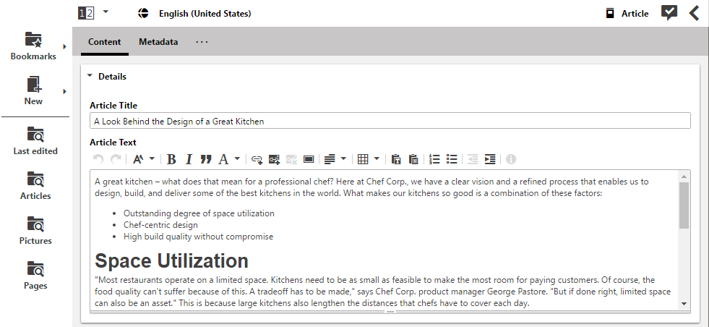
Task: Click the version comparison 1|2 icon
Action: click(86, 14)
